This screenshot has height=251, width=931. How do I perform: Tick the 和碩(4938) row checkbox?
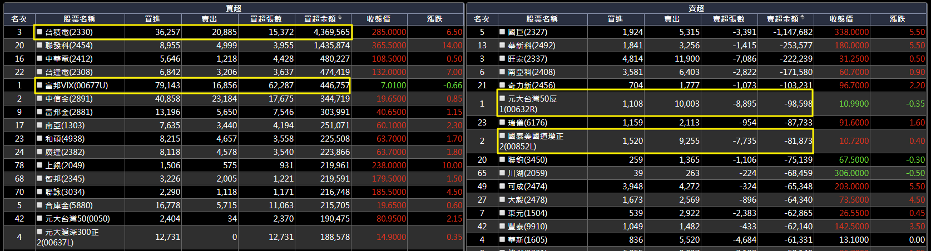39,138
